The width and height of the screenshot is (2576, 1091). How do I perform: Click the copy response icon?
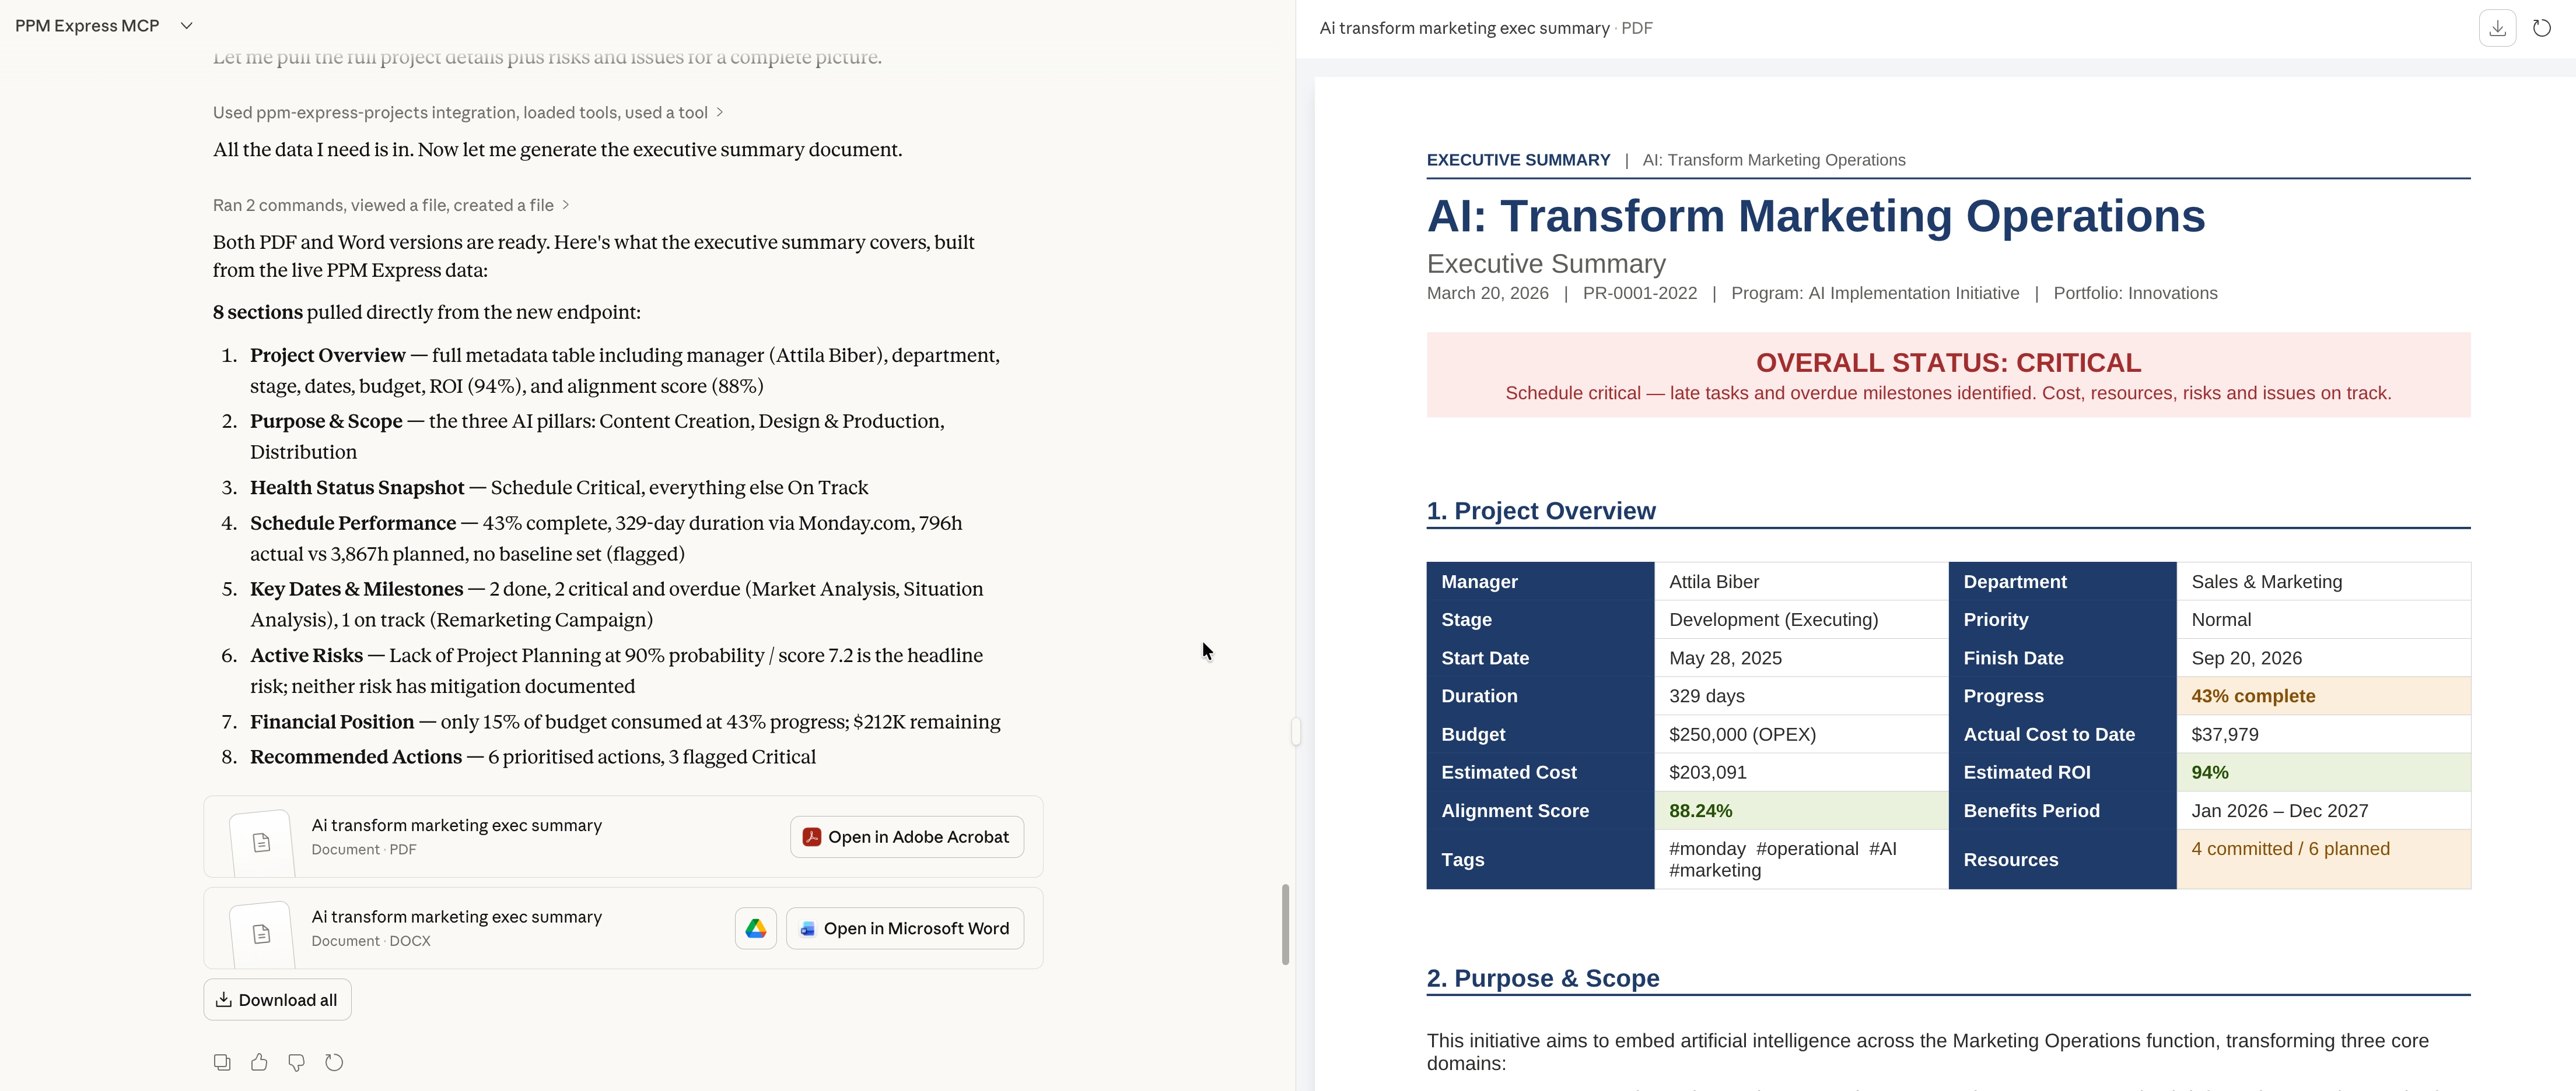[222, 1062]
